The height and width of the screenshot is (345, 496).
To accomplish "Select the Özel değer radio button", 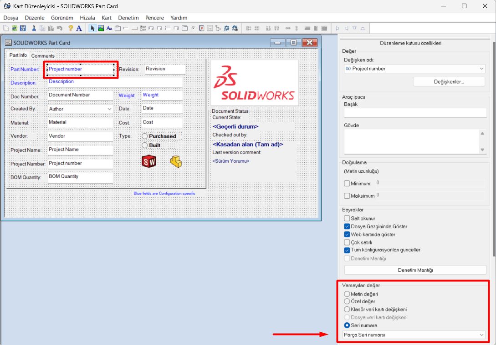I will tap(347, 301).
